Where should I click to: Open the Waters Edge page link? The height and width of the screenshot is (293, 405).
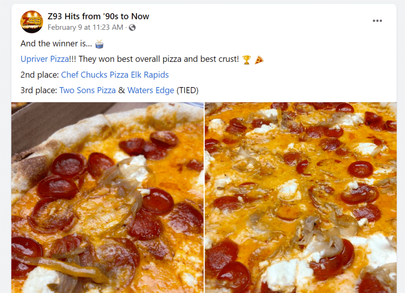tap(150, 90)
